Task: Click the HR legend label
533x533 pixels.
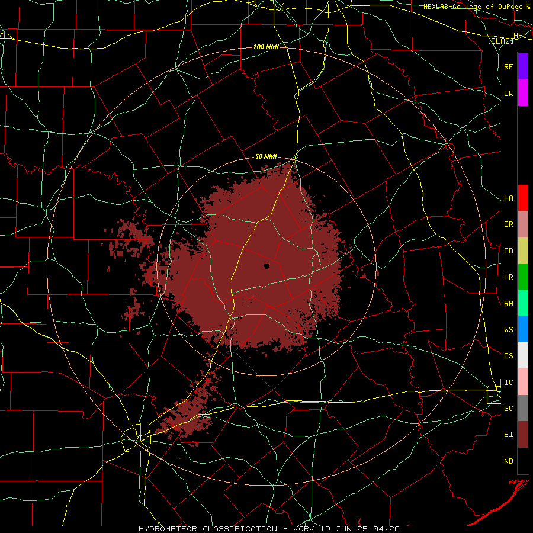Action: pyautogui.click(x=509, y=277)
